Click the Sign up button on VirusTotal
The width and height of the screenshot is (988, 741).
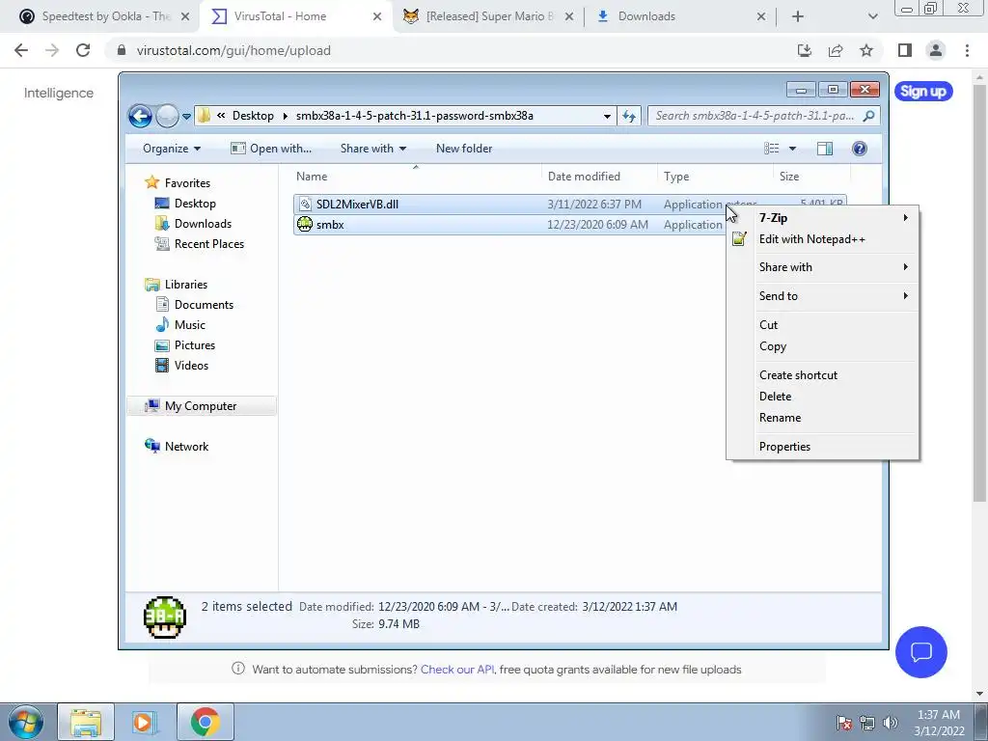[923, 92]
